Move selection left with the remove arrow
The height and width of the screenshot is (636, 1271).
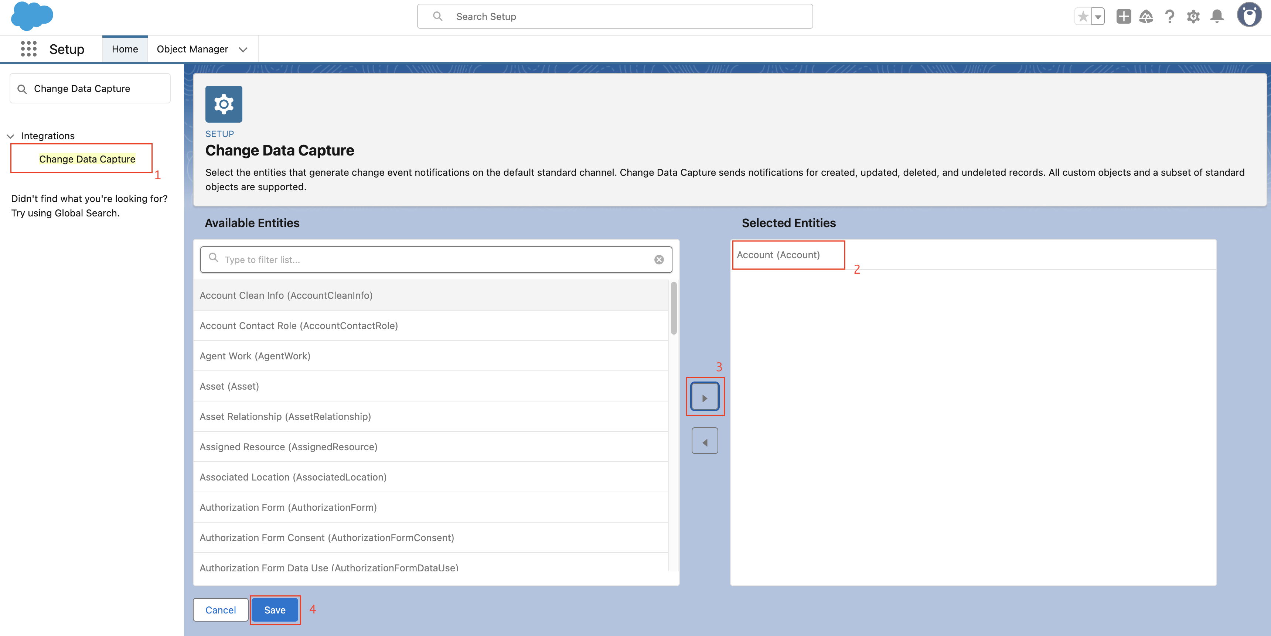705,441
